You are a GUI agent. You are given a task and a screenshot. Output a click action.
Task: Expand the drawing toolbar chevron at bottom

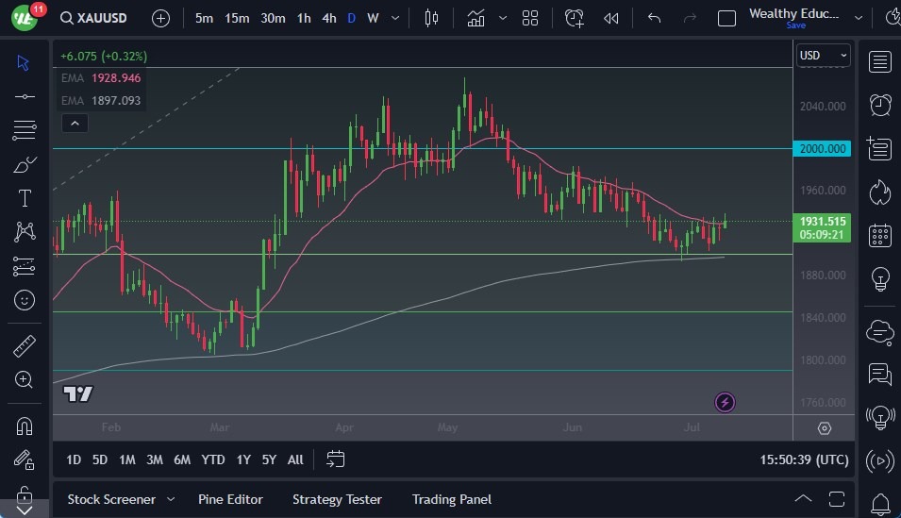25,510
